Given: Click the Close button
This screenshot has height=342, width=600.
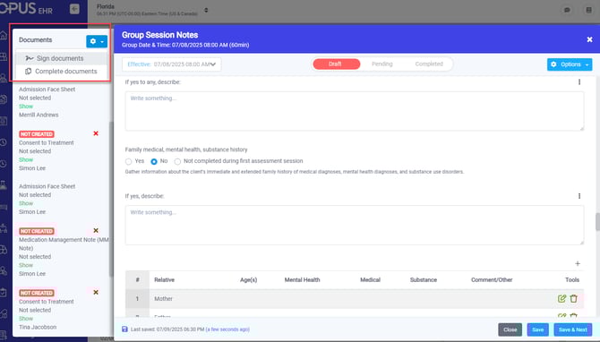Looking at the screenshot, I should (x=510, y=329).
